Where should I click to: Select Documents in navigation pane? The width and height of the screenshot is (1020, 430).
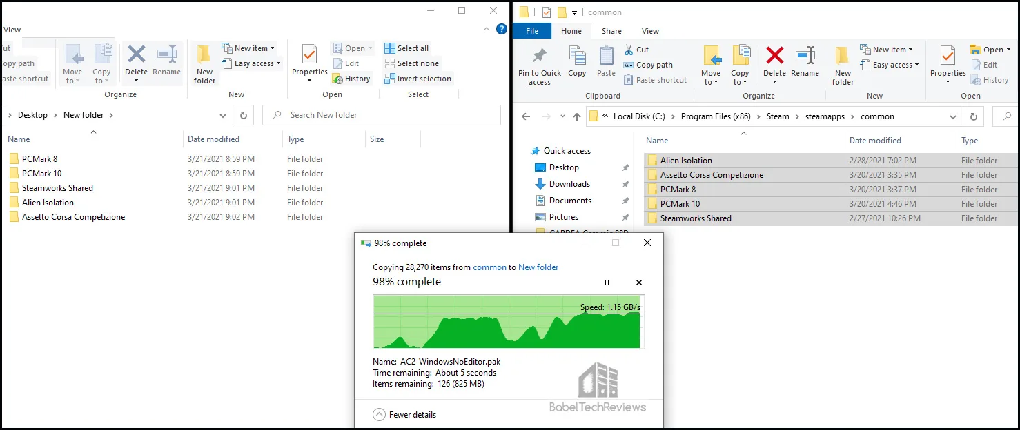coord(563,201)
